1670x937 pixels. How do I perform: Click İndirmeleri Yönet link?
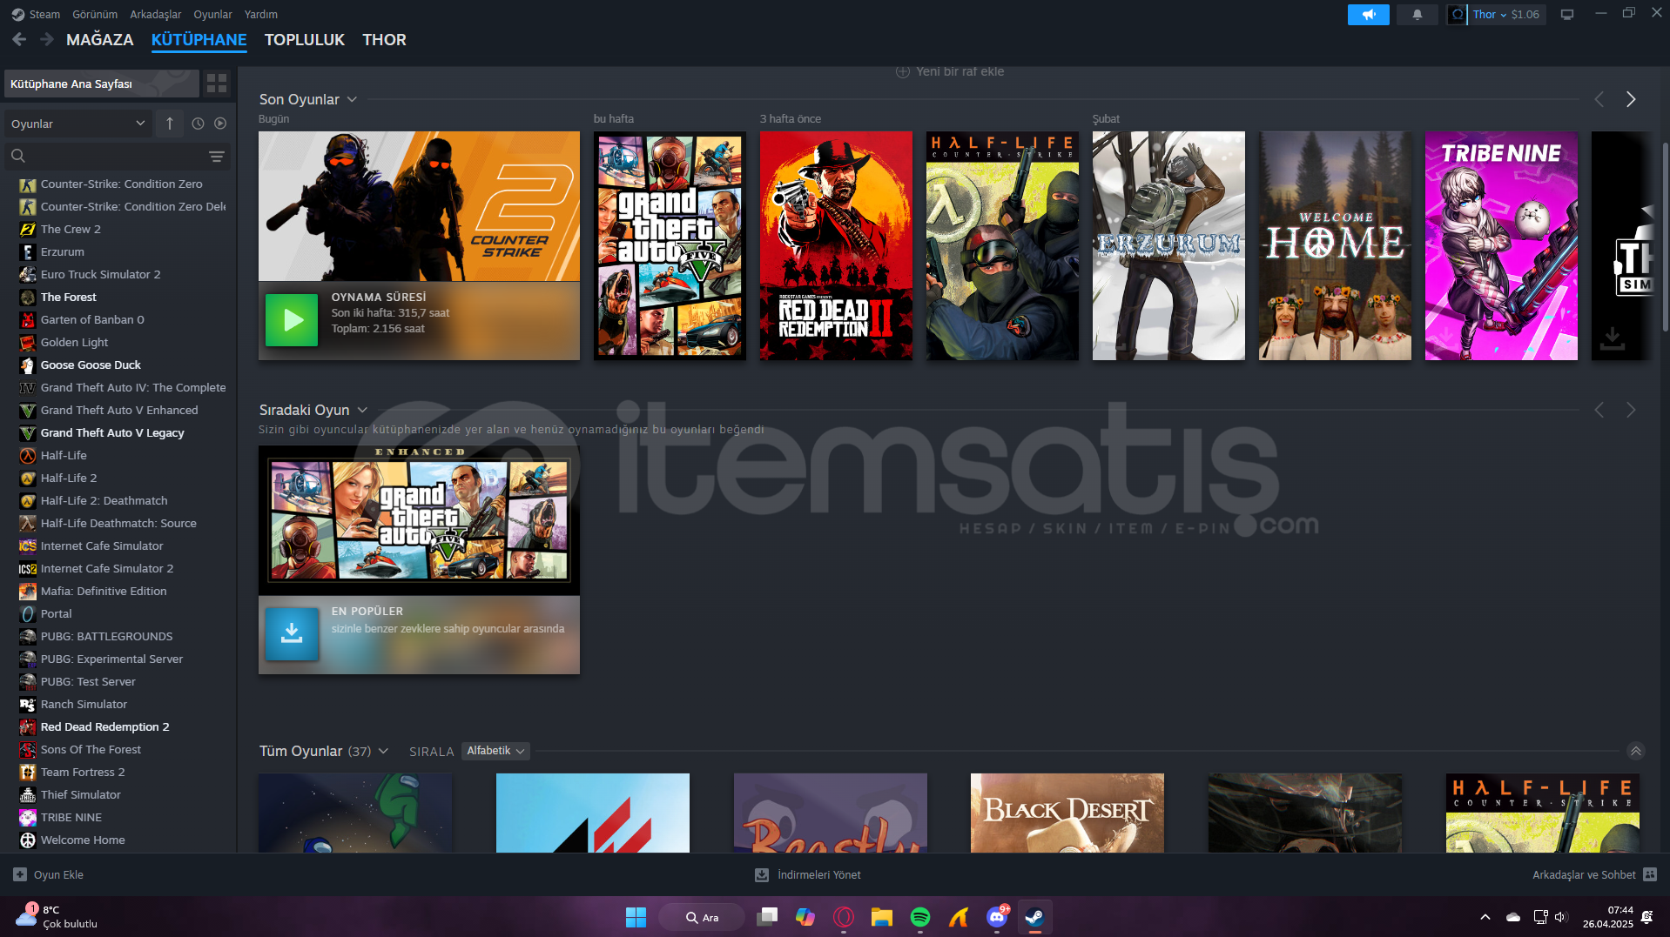click(819, 874)
